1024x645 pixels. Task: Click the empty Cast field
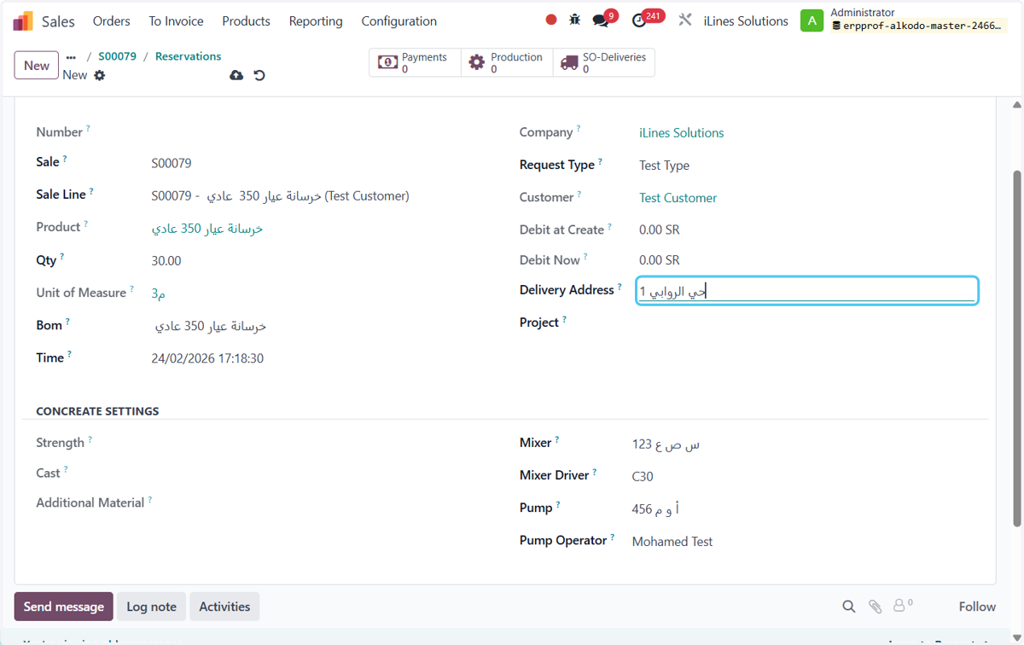point(320,473)
